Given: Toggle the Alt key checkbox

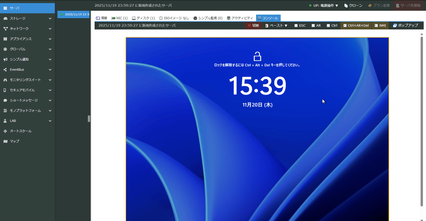Looking at the screenshot, I should click(313, 26).
